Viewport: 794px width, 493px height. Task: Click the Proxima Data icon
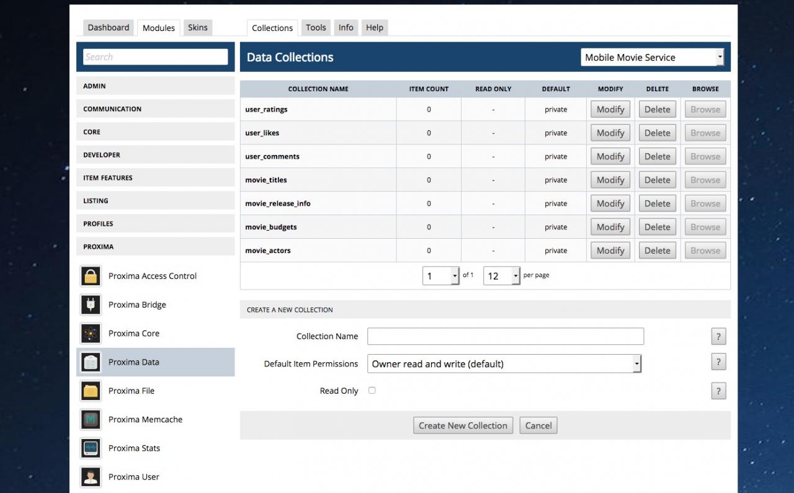[x=91, y=362]
